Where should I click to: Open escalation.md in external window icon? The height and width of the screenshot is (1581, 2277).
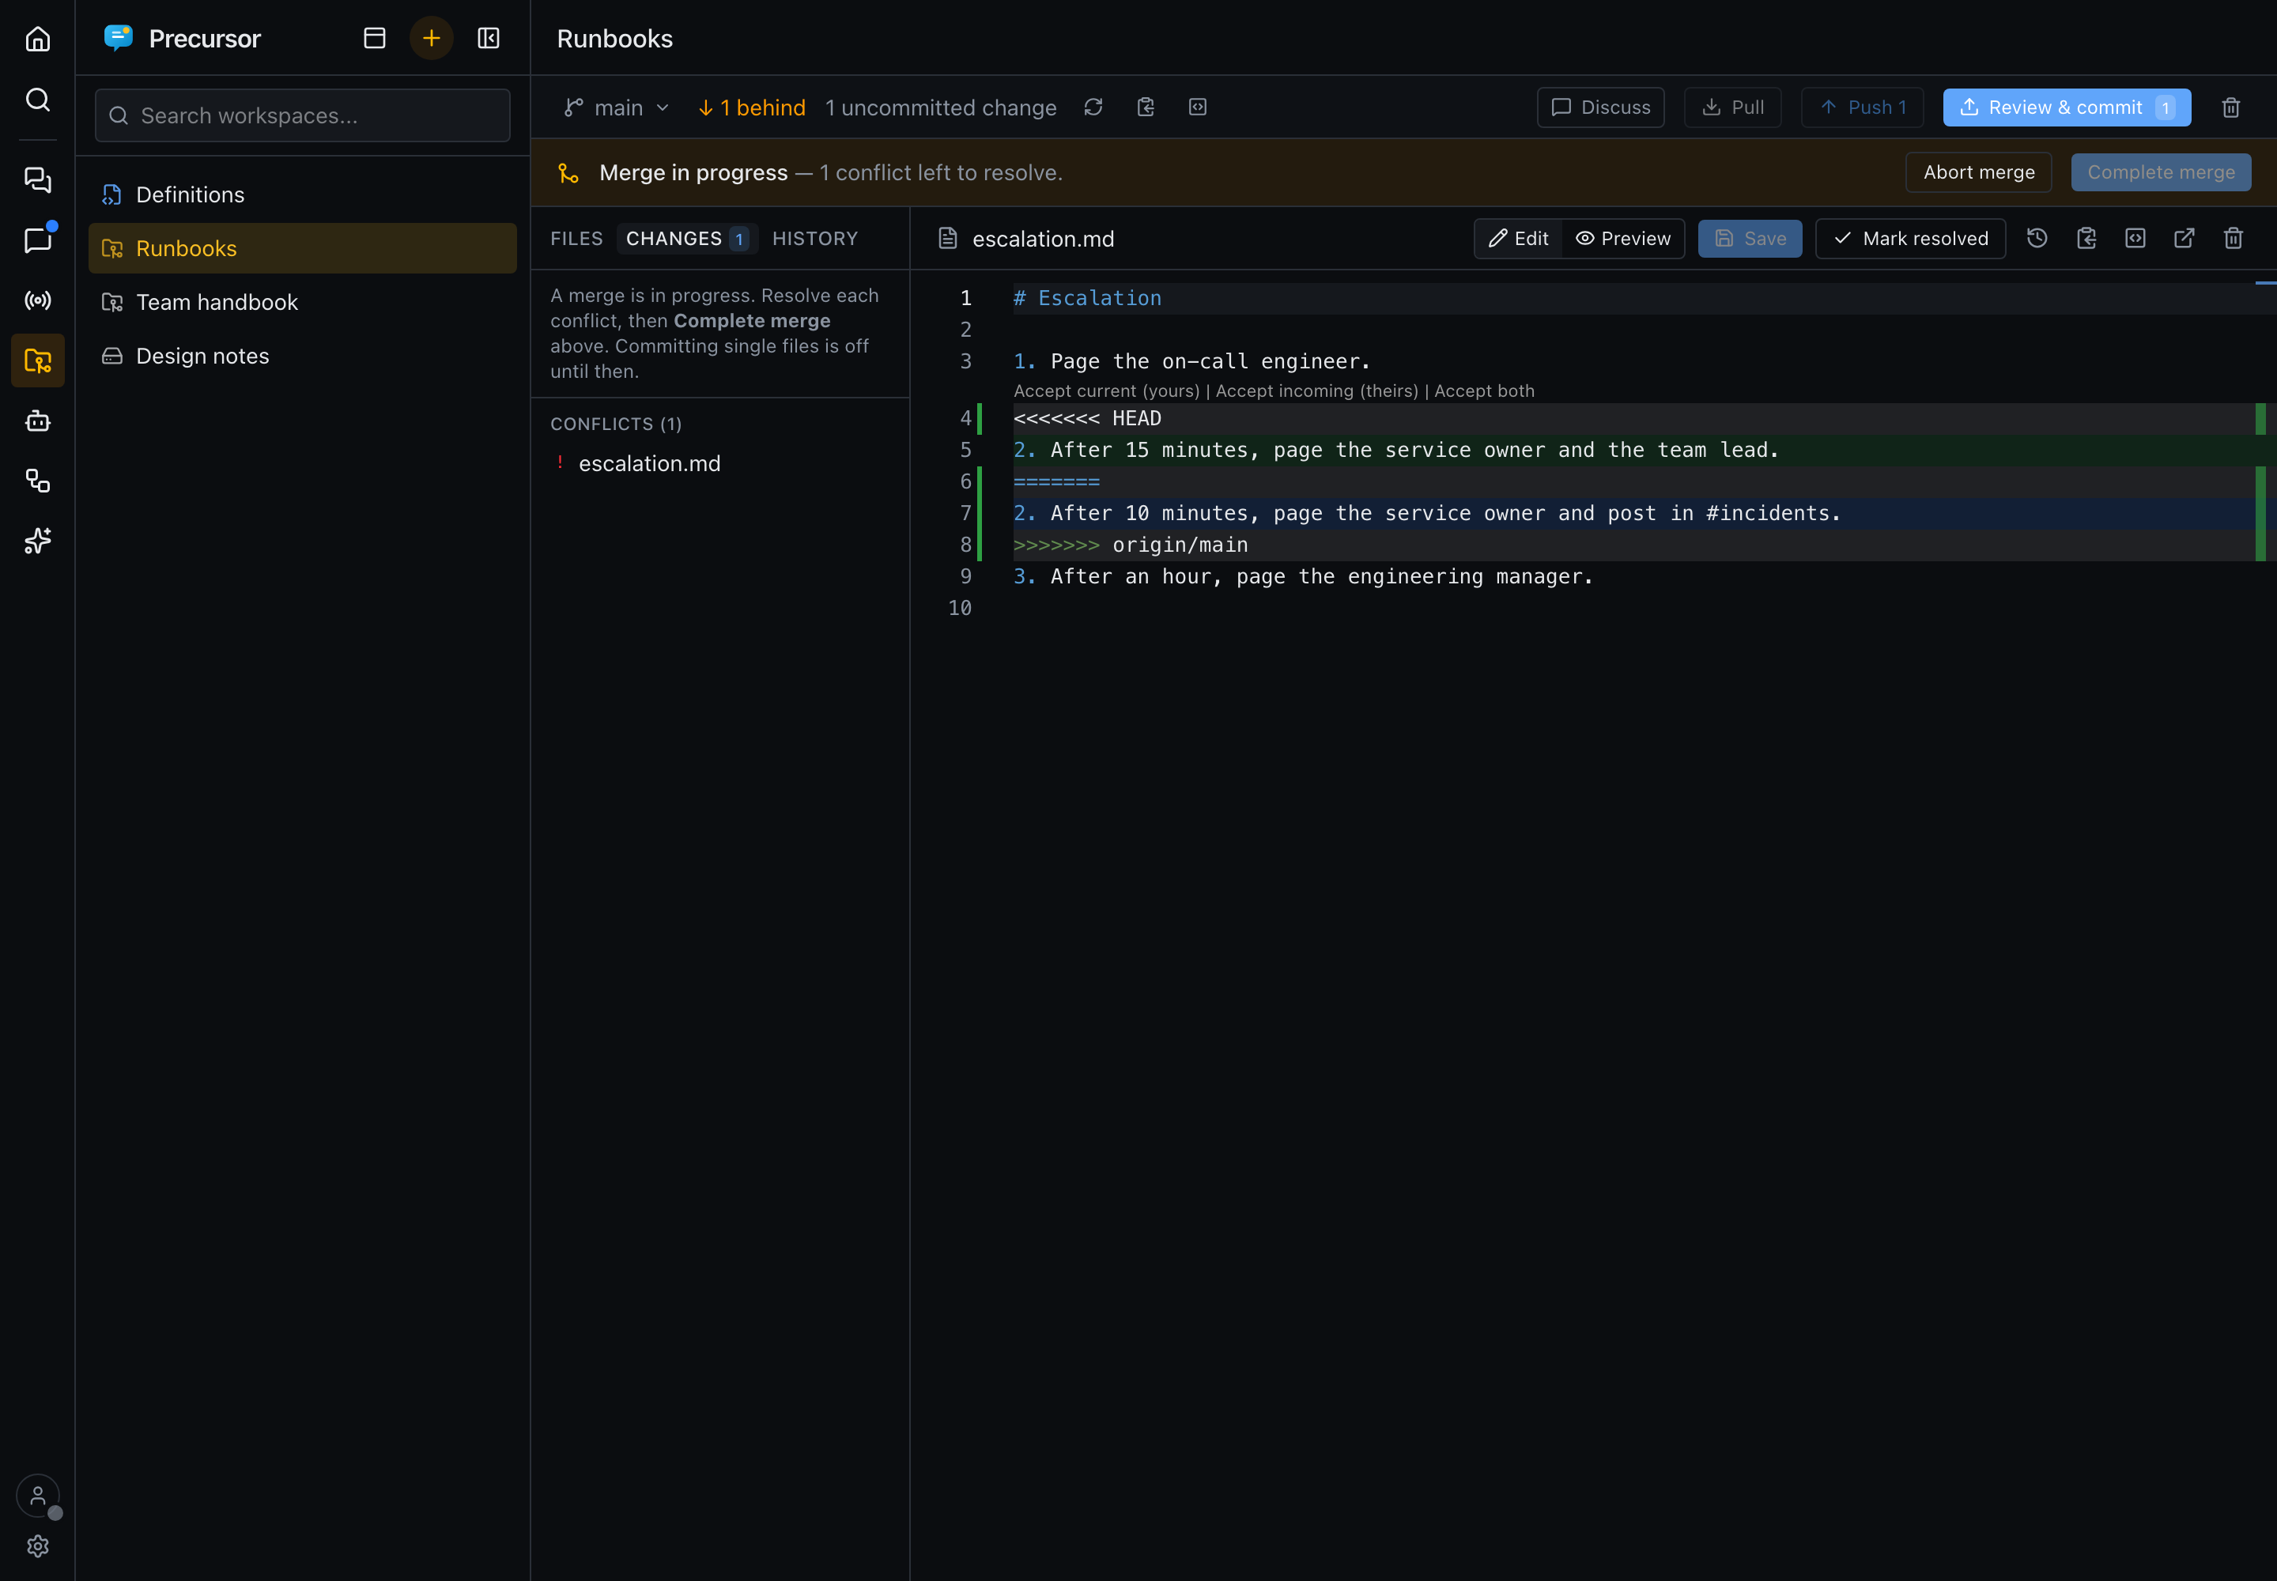pos(2184,238)
